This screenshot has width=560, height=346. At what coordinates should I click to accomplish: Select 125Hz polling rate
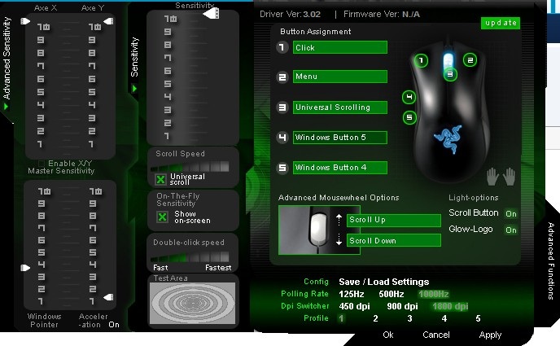(352, 294)
